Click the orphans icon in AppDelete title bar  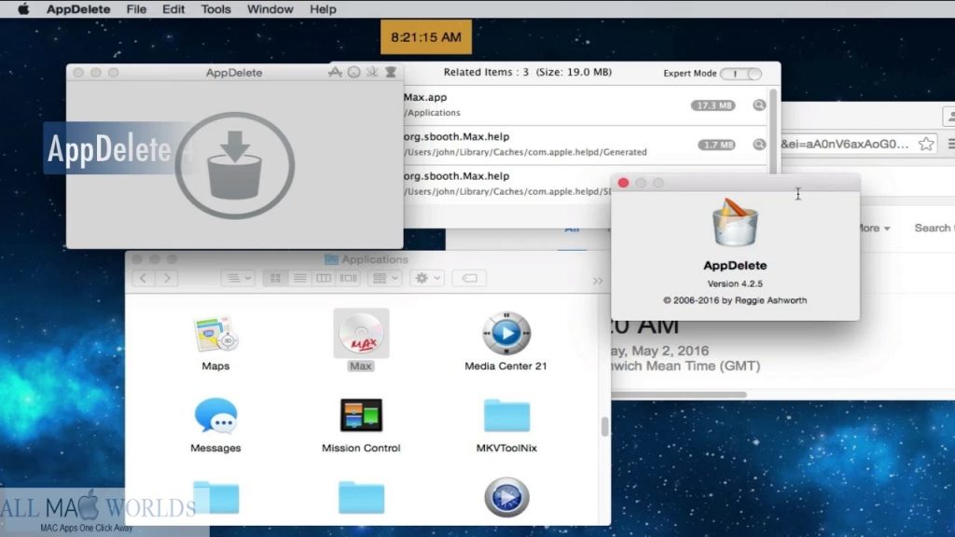click(x=372, y=73)
